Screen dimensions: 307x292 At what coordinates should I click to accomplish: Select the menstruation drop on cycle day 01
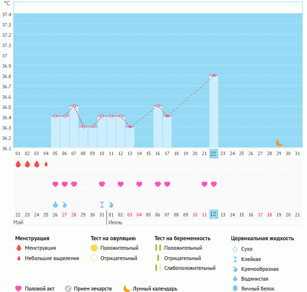[x=18, y=164]
